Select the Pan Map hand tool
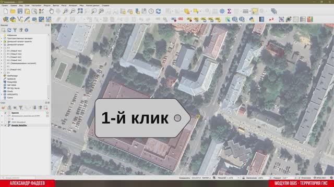334x187 pixels. click(51, 11)
